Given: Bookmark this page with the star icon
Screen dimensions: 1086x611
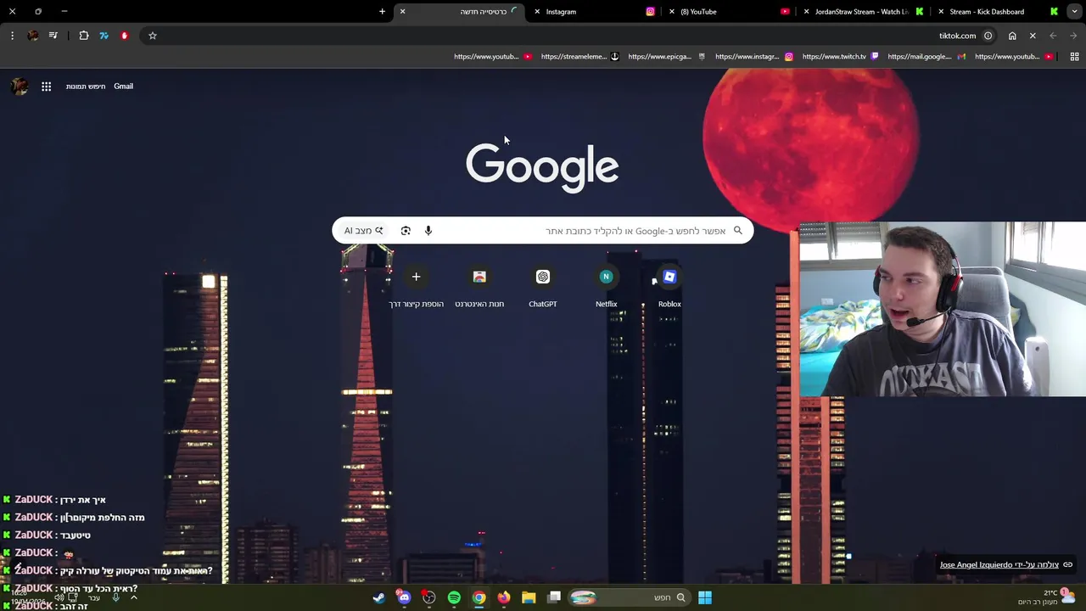Looking at the screenshot, I should (153, 36).
